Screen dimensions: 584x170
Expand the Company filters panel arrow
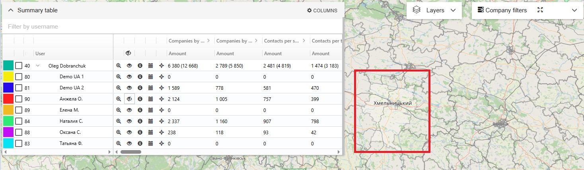pos(574,10)
